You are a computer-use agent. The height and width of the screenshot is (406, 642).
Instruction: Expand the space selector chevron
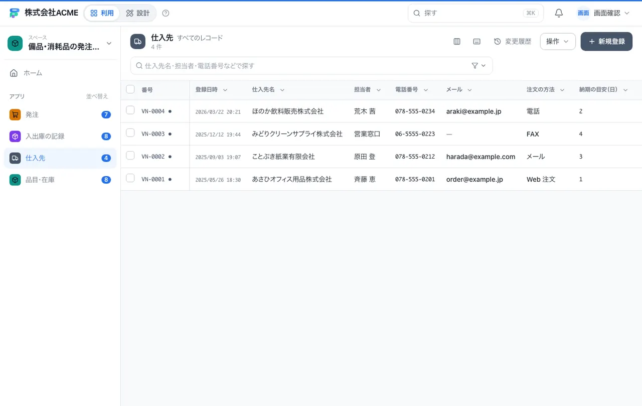click(109, 44)
